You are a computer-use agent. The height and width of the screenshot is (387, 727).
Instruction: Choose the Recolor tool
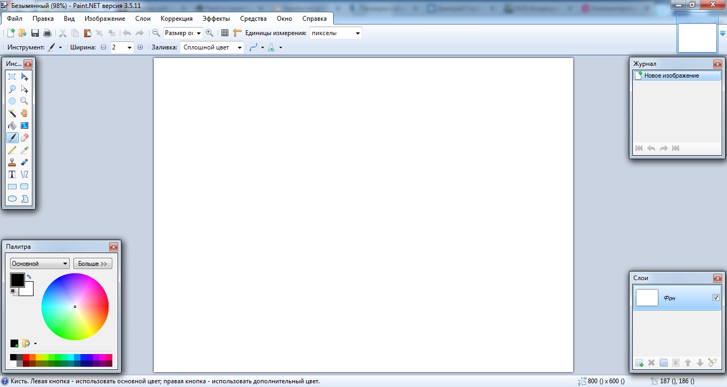click(24, 162)
